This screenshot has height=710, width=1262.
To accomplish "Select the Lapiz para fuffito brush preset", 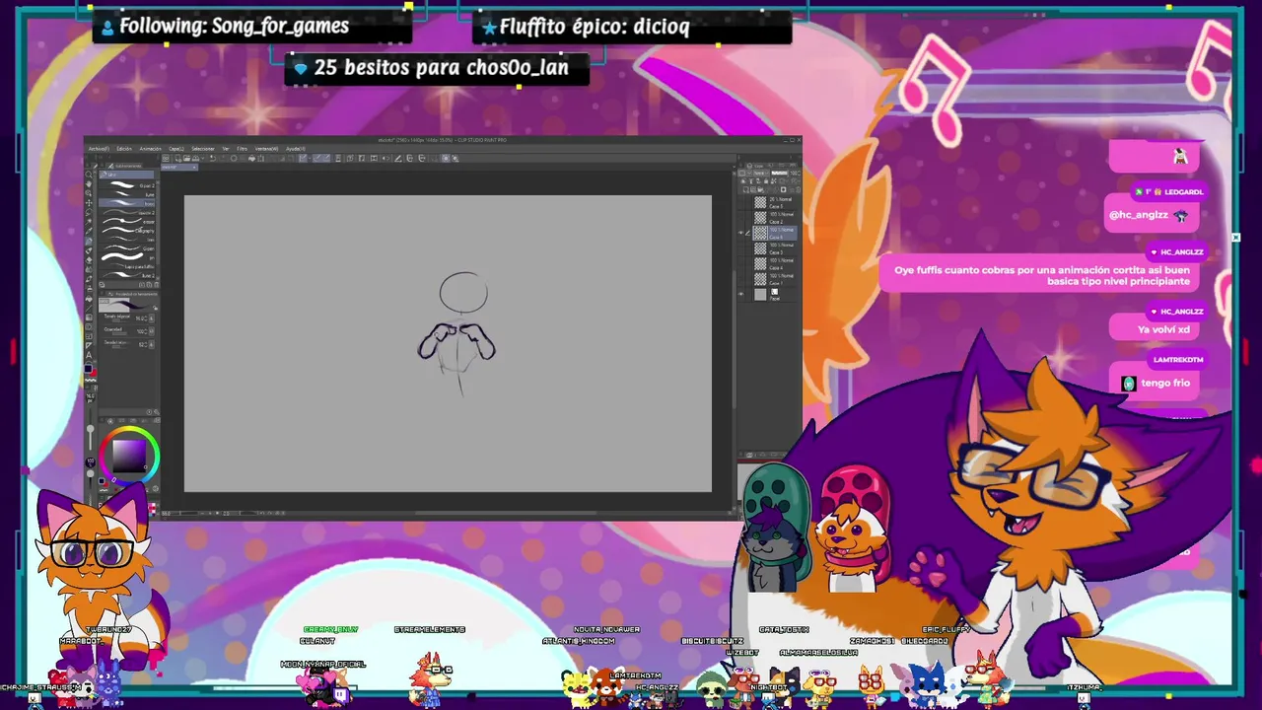I will pyautogui.click(x=127, y=266).
